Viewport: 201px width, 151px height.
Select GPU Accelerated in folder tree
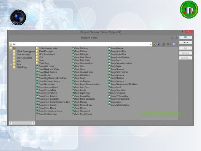pos(24,58)
